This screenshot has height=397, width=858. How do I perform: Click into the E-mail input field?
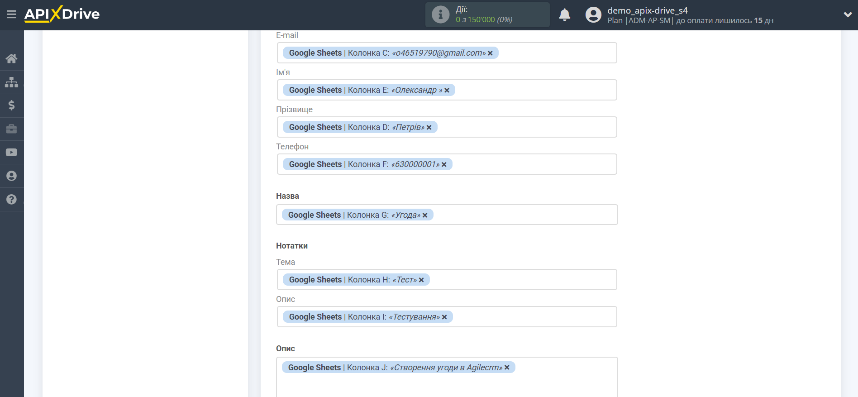[x=447, y=53]
